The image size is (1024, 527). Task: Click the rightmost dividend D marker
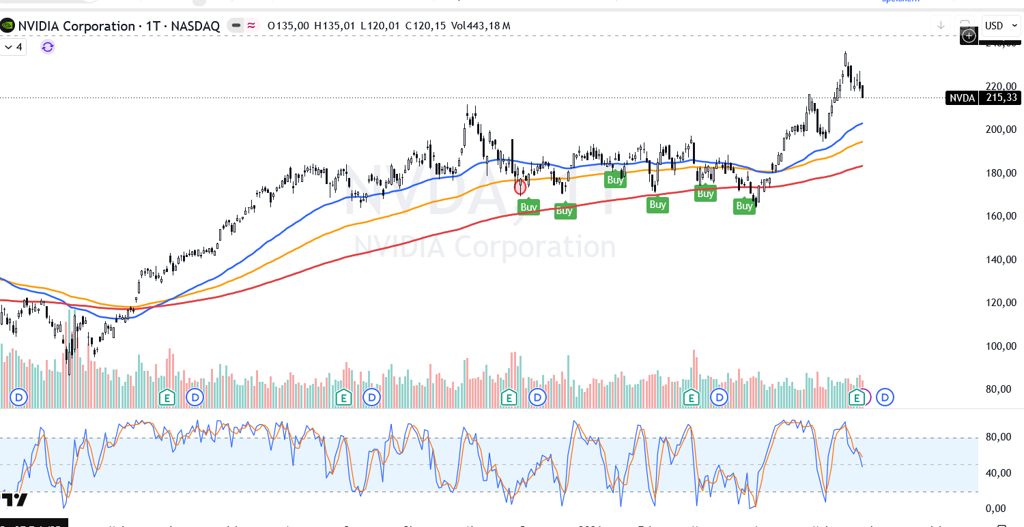[x=885, y=396]
